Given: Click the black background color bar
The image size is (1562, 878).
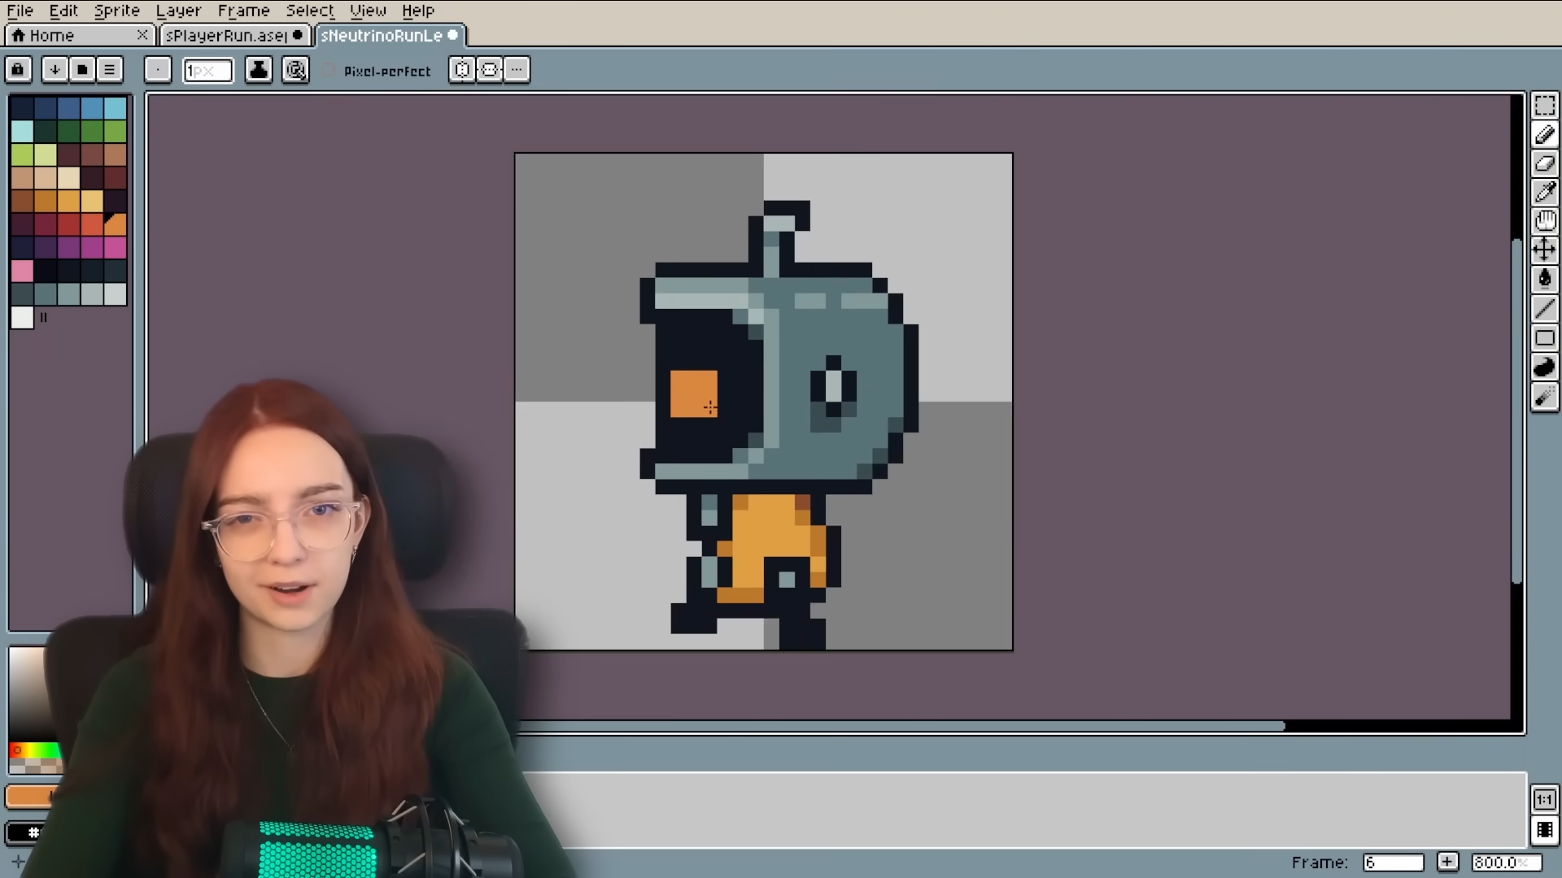Looking at the screenshot, I should pyautogui.click(x=27, y=832).
